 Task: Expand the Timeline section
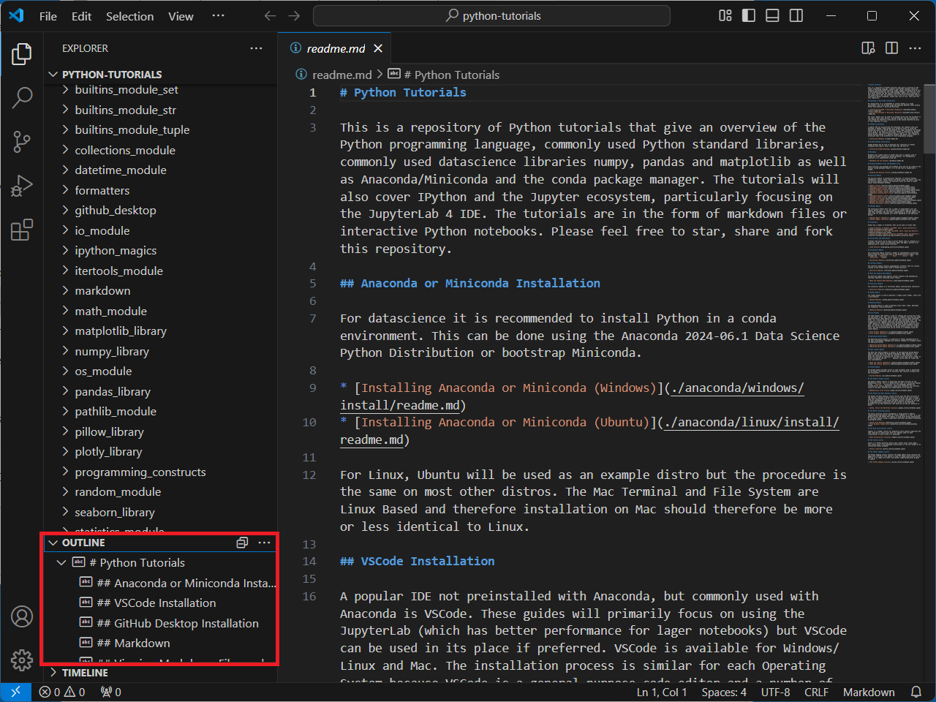pyautogui.click(x=84, y=673)
